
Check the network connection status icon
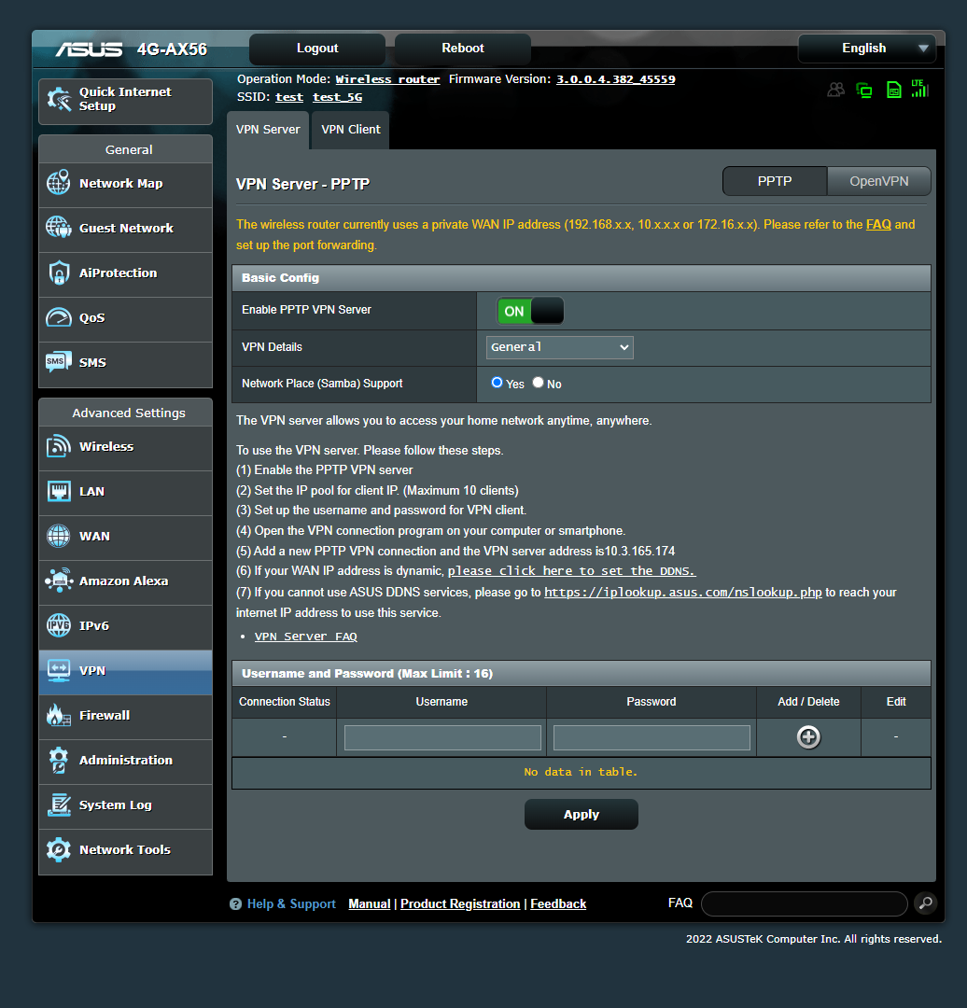tap(864, 90)
